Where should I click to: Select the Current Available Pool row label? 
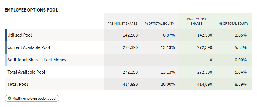pyautogui.click(x=29, y=47)
